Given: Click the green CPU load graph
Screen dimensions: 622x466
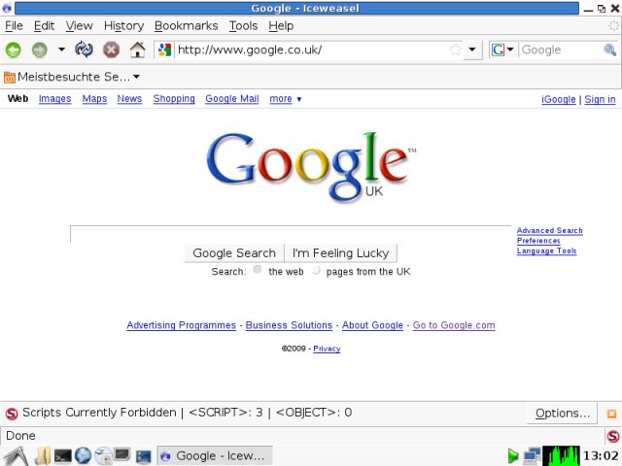Looking at the screenshot, I should click(x=562, y=456).
